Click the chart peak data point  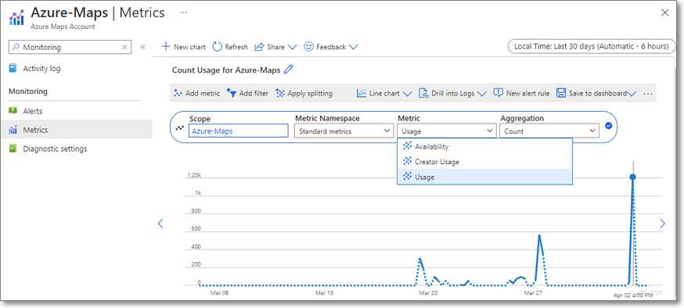[x=632, y=177]
